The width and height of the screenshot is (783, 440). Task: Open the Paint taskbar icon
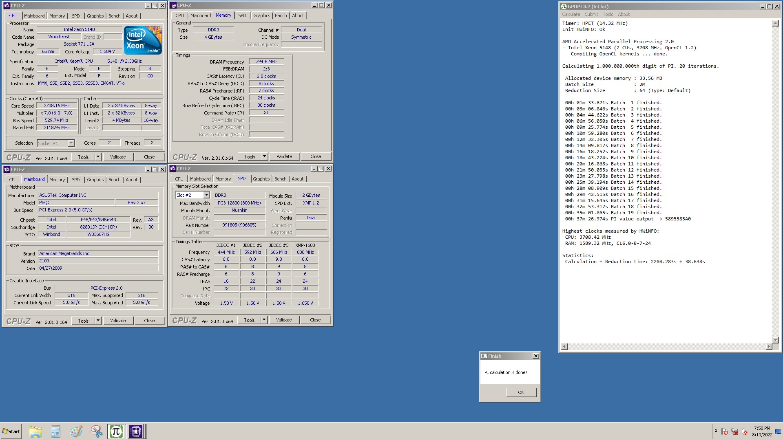[76, 431]
